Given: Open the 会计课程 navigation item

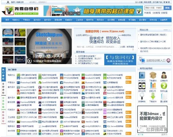Looking at the screenshot, I should pyautogui.click(x=111, y=20).
